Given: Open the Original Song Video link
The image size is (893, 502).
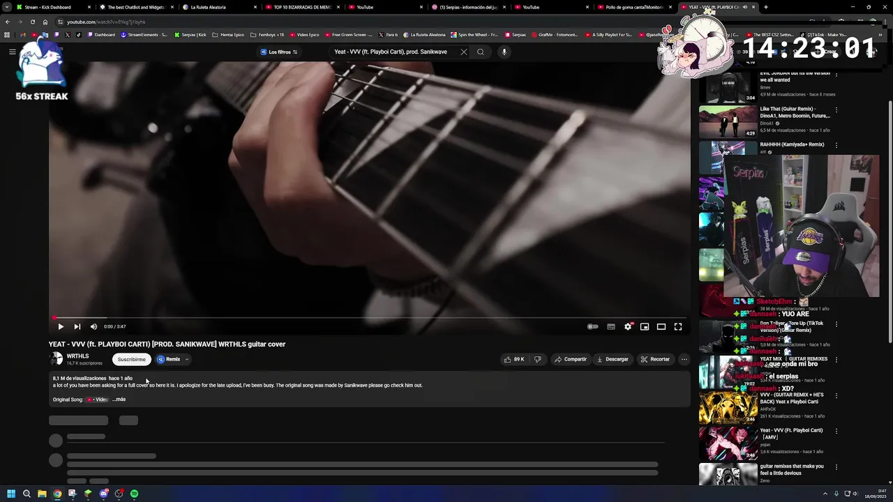Looking at the screenshot, I should pos(97,400).
